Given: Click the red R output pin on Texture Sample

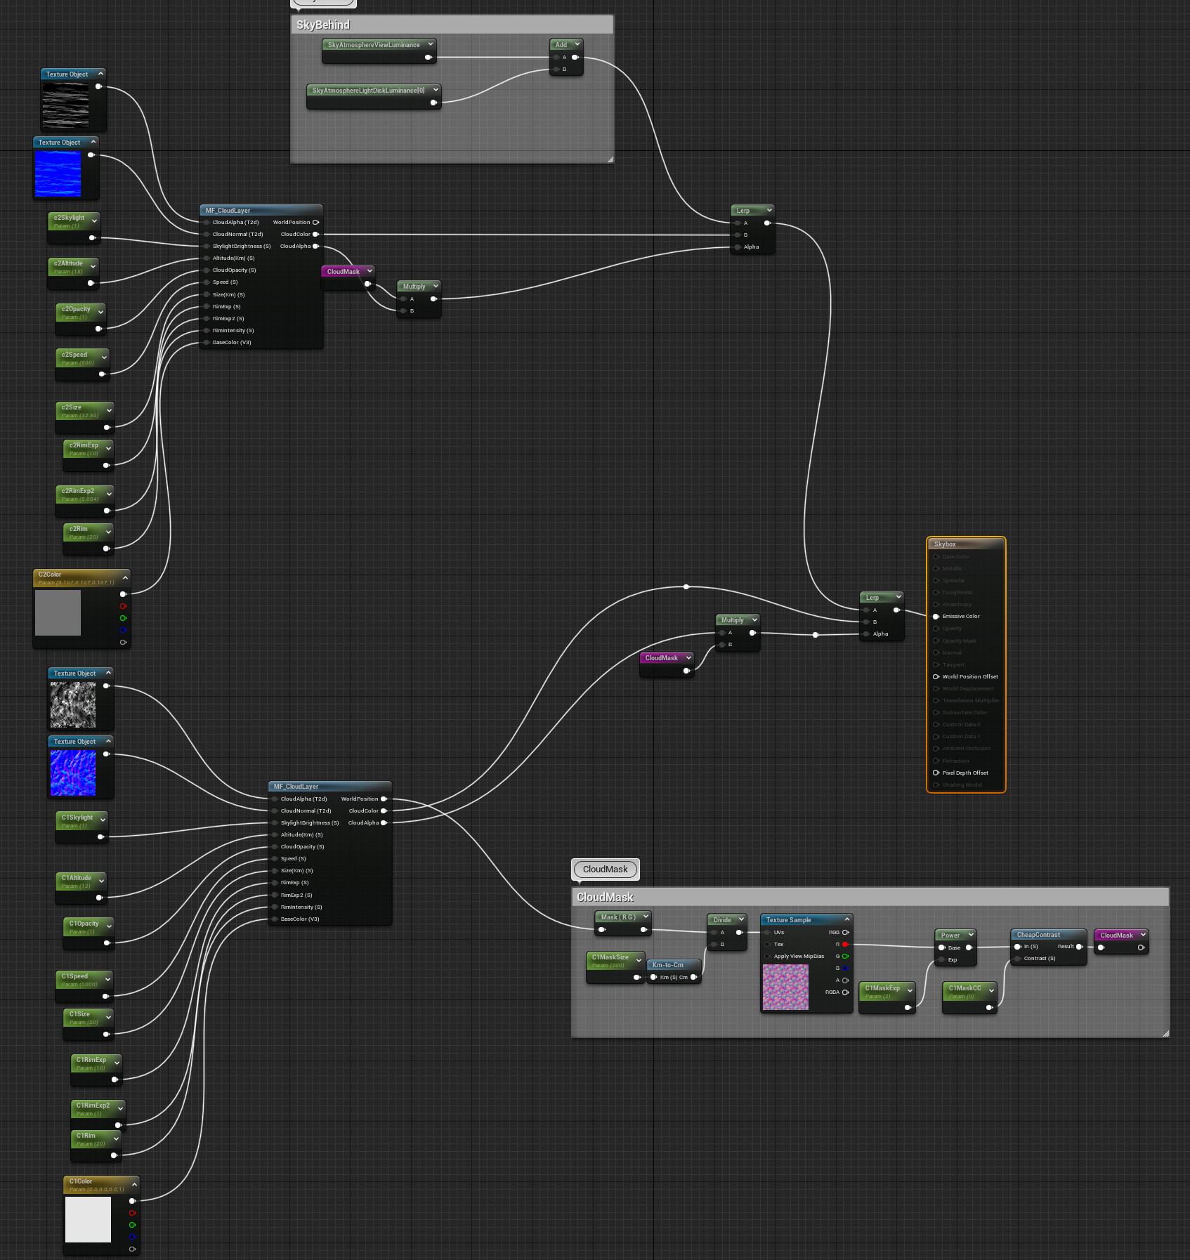Looking at the screenshot, I should pyautogui.click(x=844, y=945).
